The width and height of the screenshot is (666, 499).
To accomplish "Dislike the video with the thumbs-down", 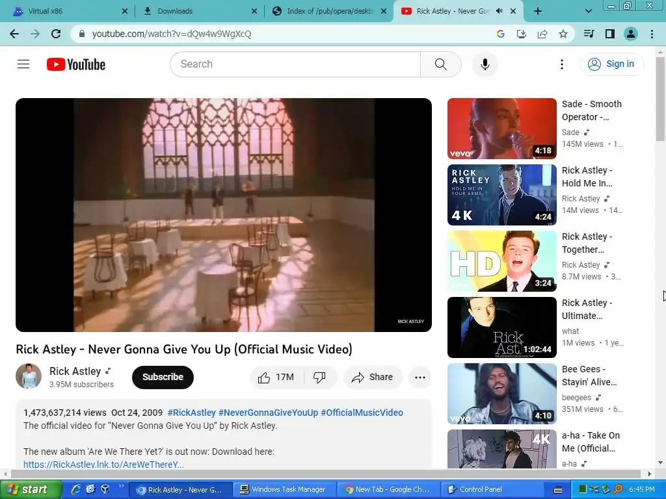I will [x=319, y=377].
